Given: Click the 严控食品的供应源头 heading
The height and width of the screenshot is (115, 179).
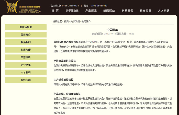Looking at the screenshot, I should 65,61.
